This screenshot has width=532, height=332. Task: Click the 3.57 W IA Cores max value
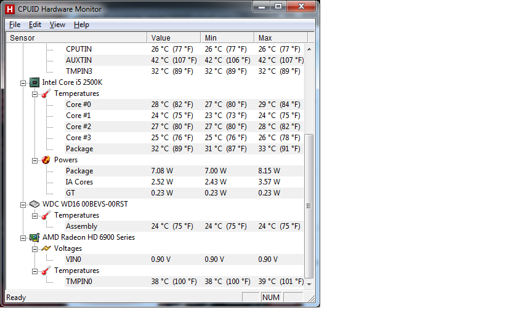tap(270, 182)
